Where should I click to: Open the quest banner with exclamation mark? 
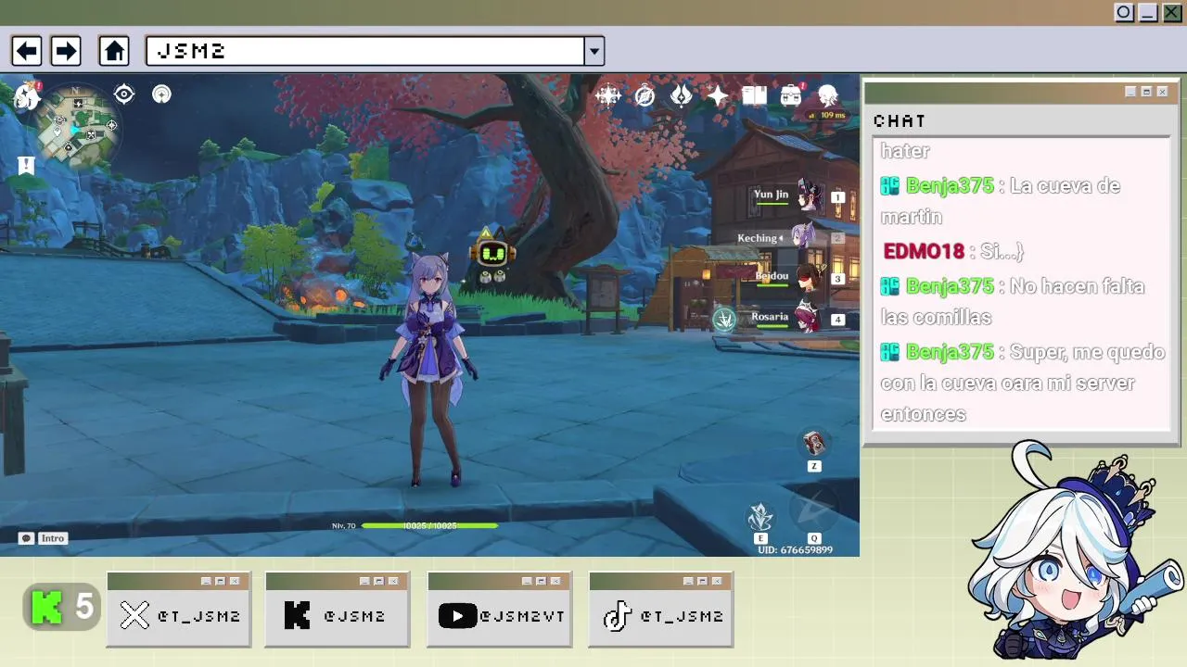pyautogui.click(x=26, y=165)
